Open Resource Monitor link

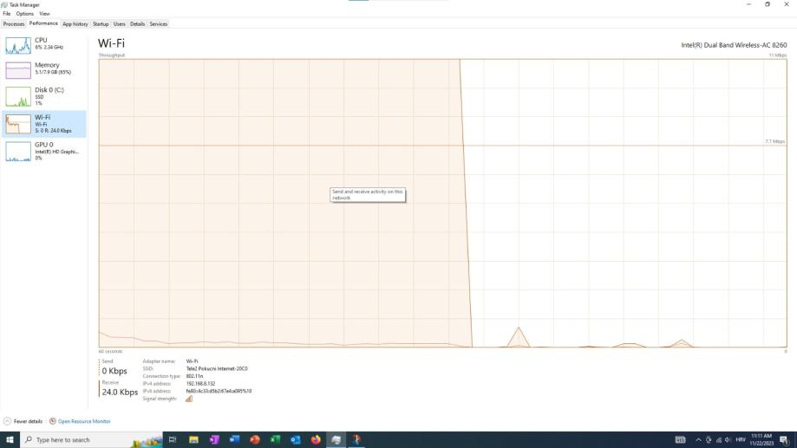pyautogui.click(x=84, y=421)
